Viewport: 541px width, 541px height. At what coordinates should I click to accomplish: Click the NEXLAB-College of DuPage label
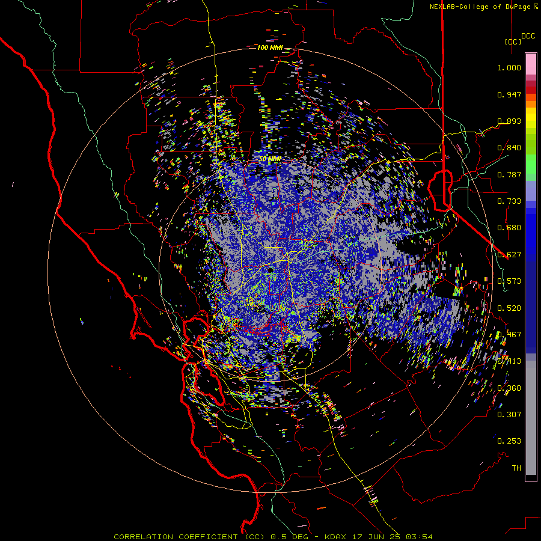click(x=480, y=7)
